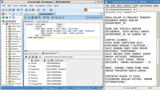Click the Run Script icon in worksheet

coord(29,17)
